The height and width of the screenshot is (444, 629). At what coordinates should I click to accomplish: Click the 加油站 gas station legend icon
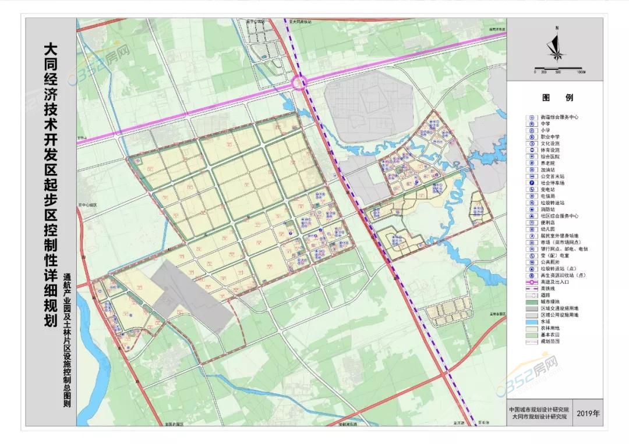point(531,169)
